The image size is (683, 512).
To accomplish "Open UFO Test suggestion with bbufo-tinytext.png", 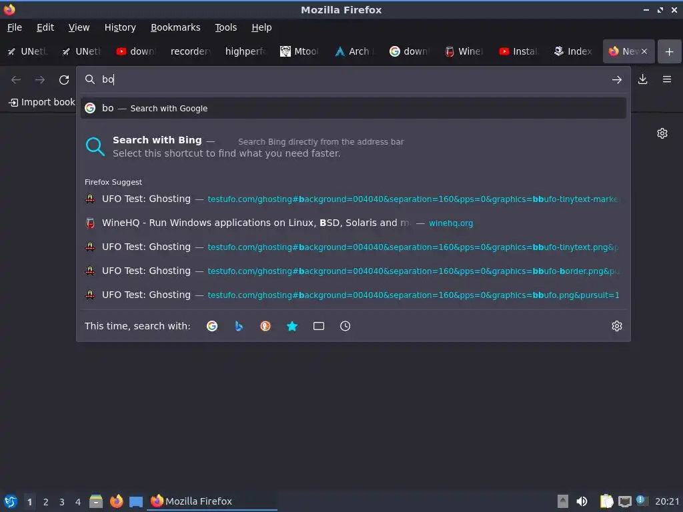I will (354, 247).
